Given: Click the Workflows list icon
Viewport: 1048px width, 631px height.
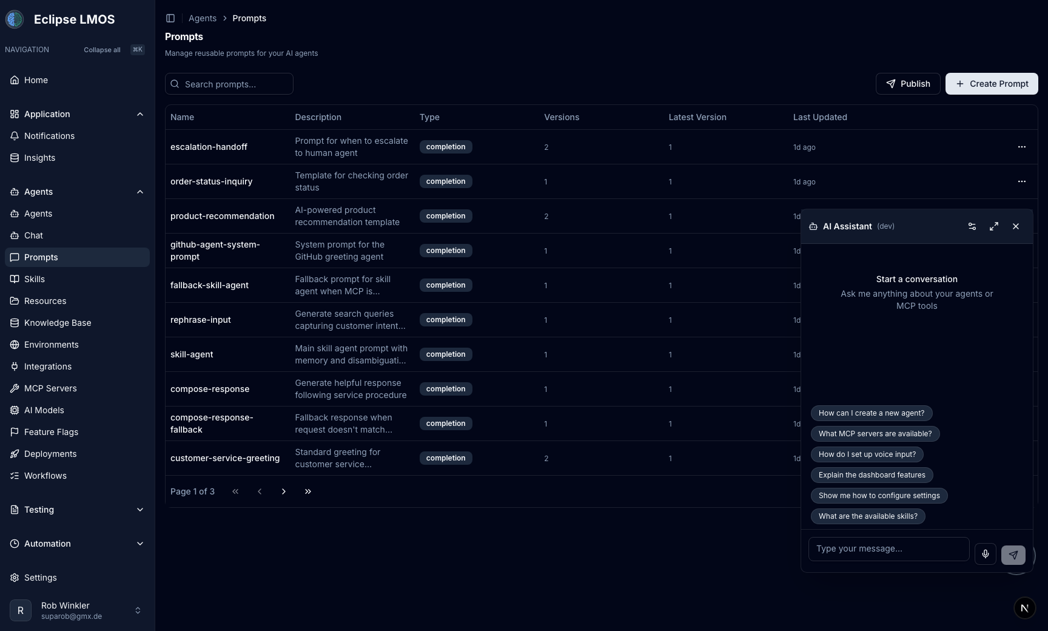Looking at the screenshot, I should pos(15,476).
